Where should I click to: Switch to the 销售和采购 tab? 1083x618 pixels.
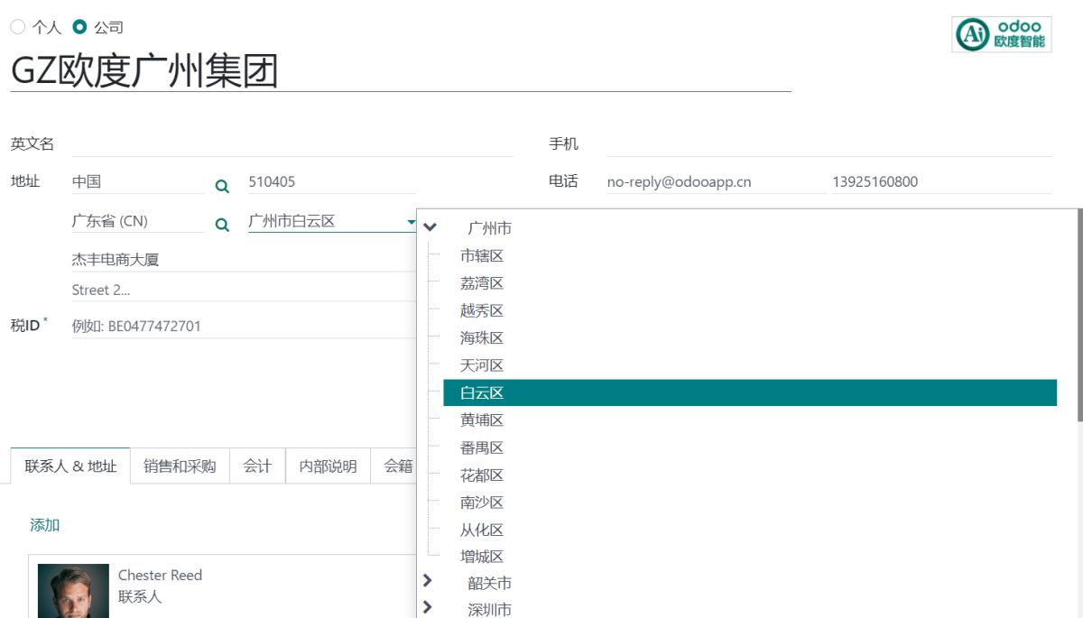click(180, 466)
